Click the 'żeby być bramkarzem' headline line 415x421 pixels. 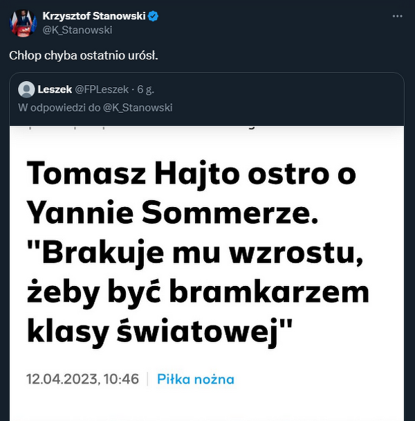[197, 294]
